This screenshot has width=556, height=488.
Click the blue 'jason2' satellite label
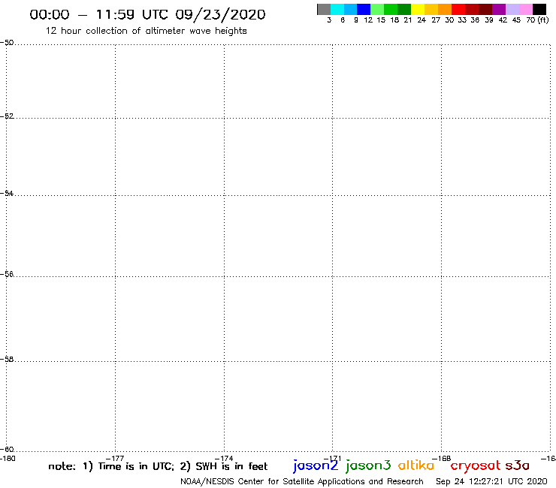click(x=316, y=465)
